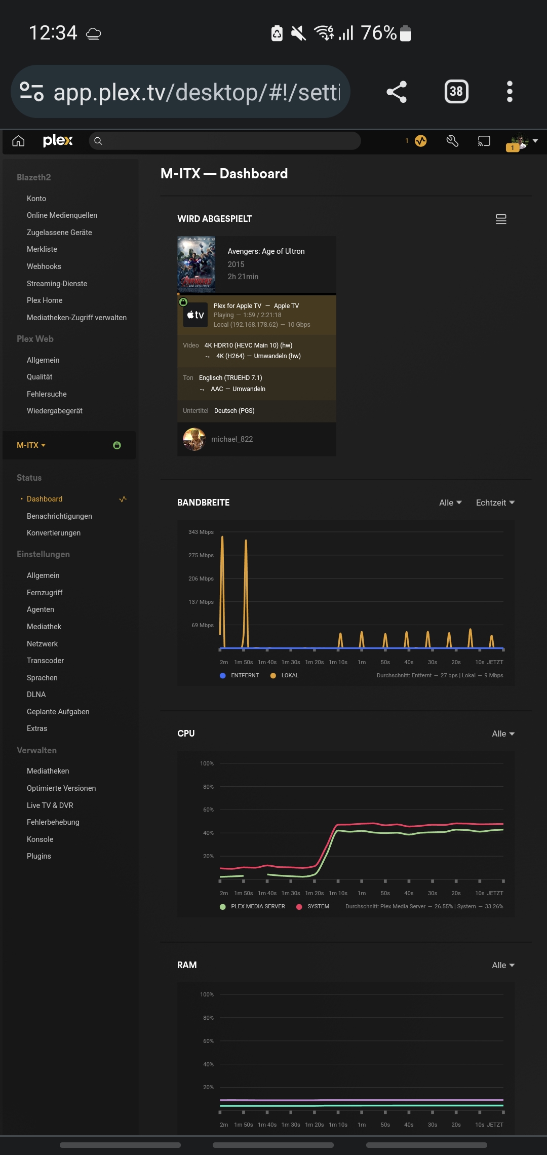Open browser tab switcher showing 38

(456, 92)
